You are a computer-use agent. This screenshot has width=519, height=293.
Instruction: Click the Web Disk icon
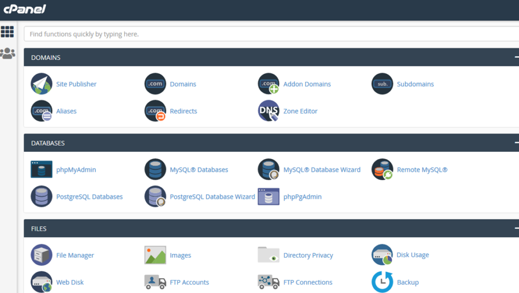click(42, 282)
